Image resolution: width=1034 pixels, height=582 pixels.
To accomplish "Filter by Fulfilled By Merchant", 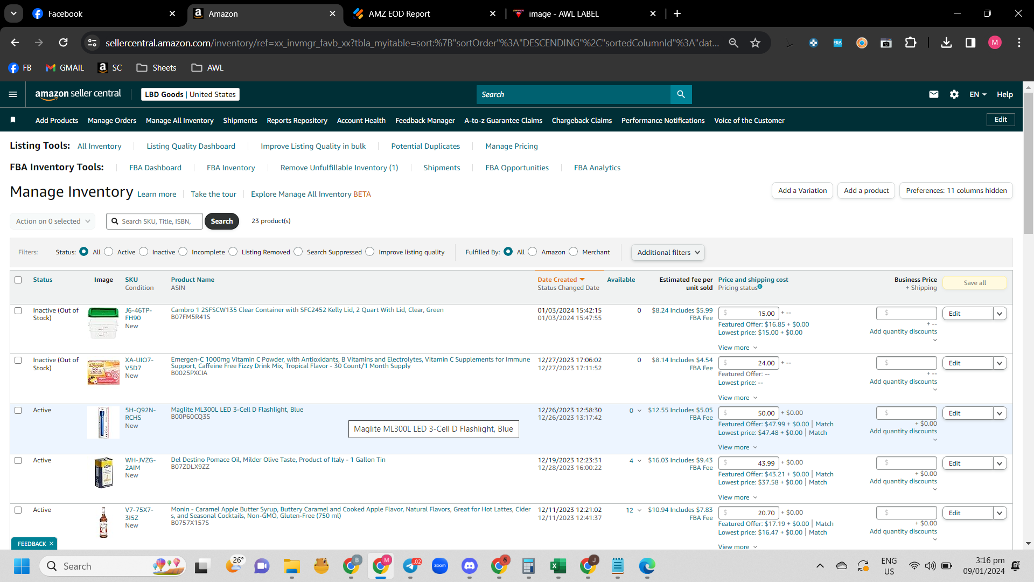I will click(x=574, y=252).
